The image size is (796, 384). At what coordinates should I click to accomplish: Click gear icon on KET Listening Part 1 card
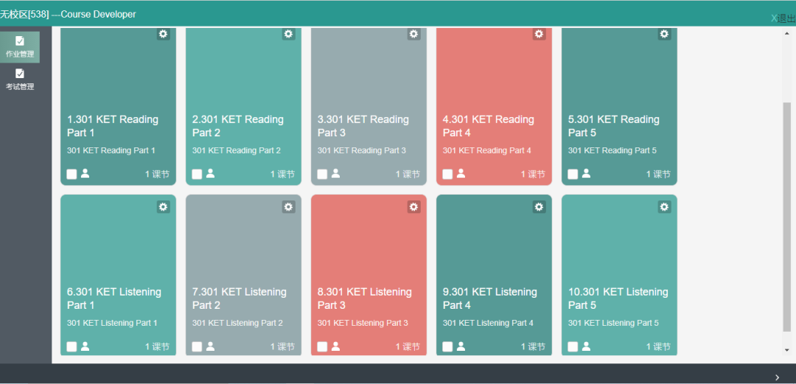[163, 206]
